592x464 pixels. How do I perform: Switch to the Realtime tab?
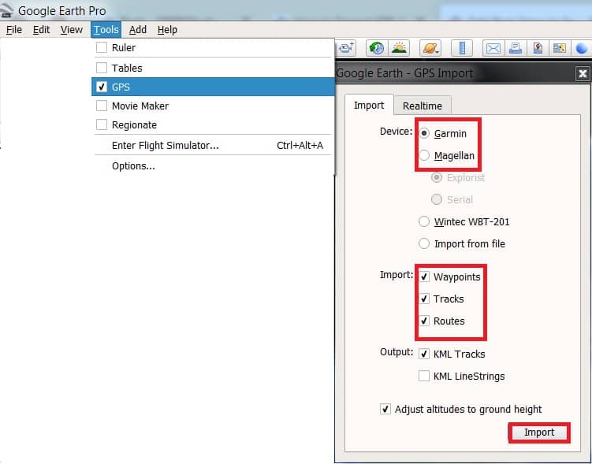tap(422, 106)
